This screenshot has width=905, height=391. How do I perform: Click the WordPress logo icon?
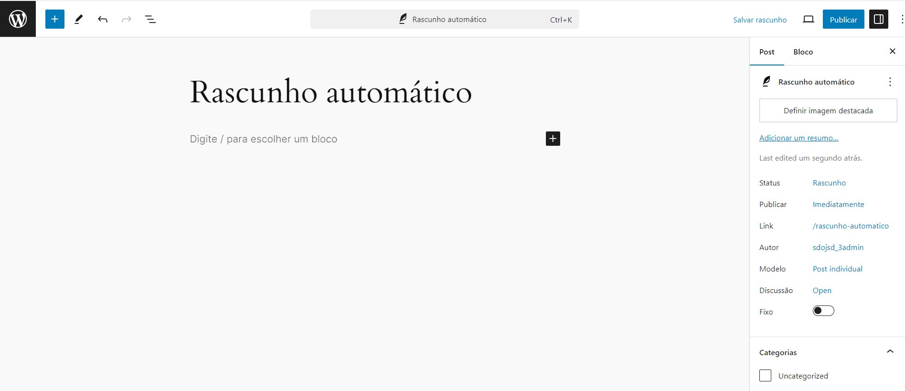point(18,19)
